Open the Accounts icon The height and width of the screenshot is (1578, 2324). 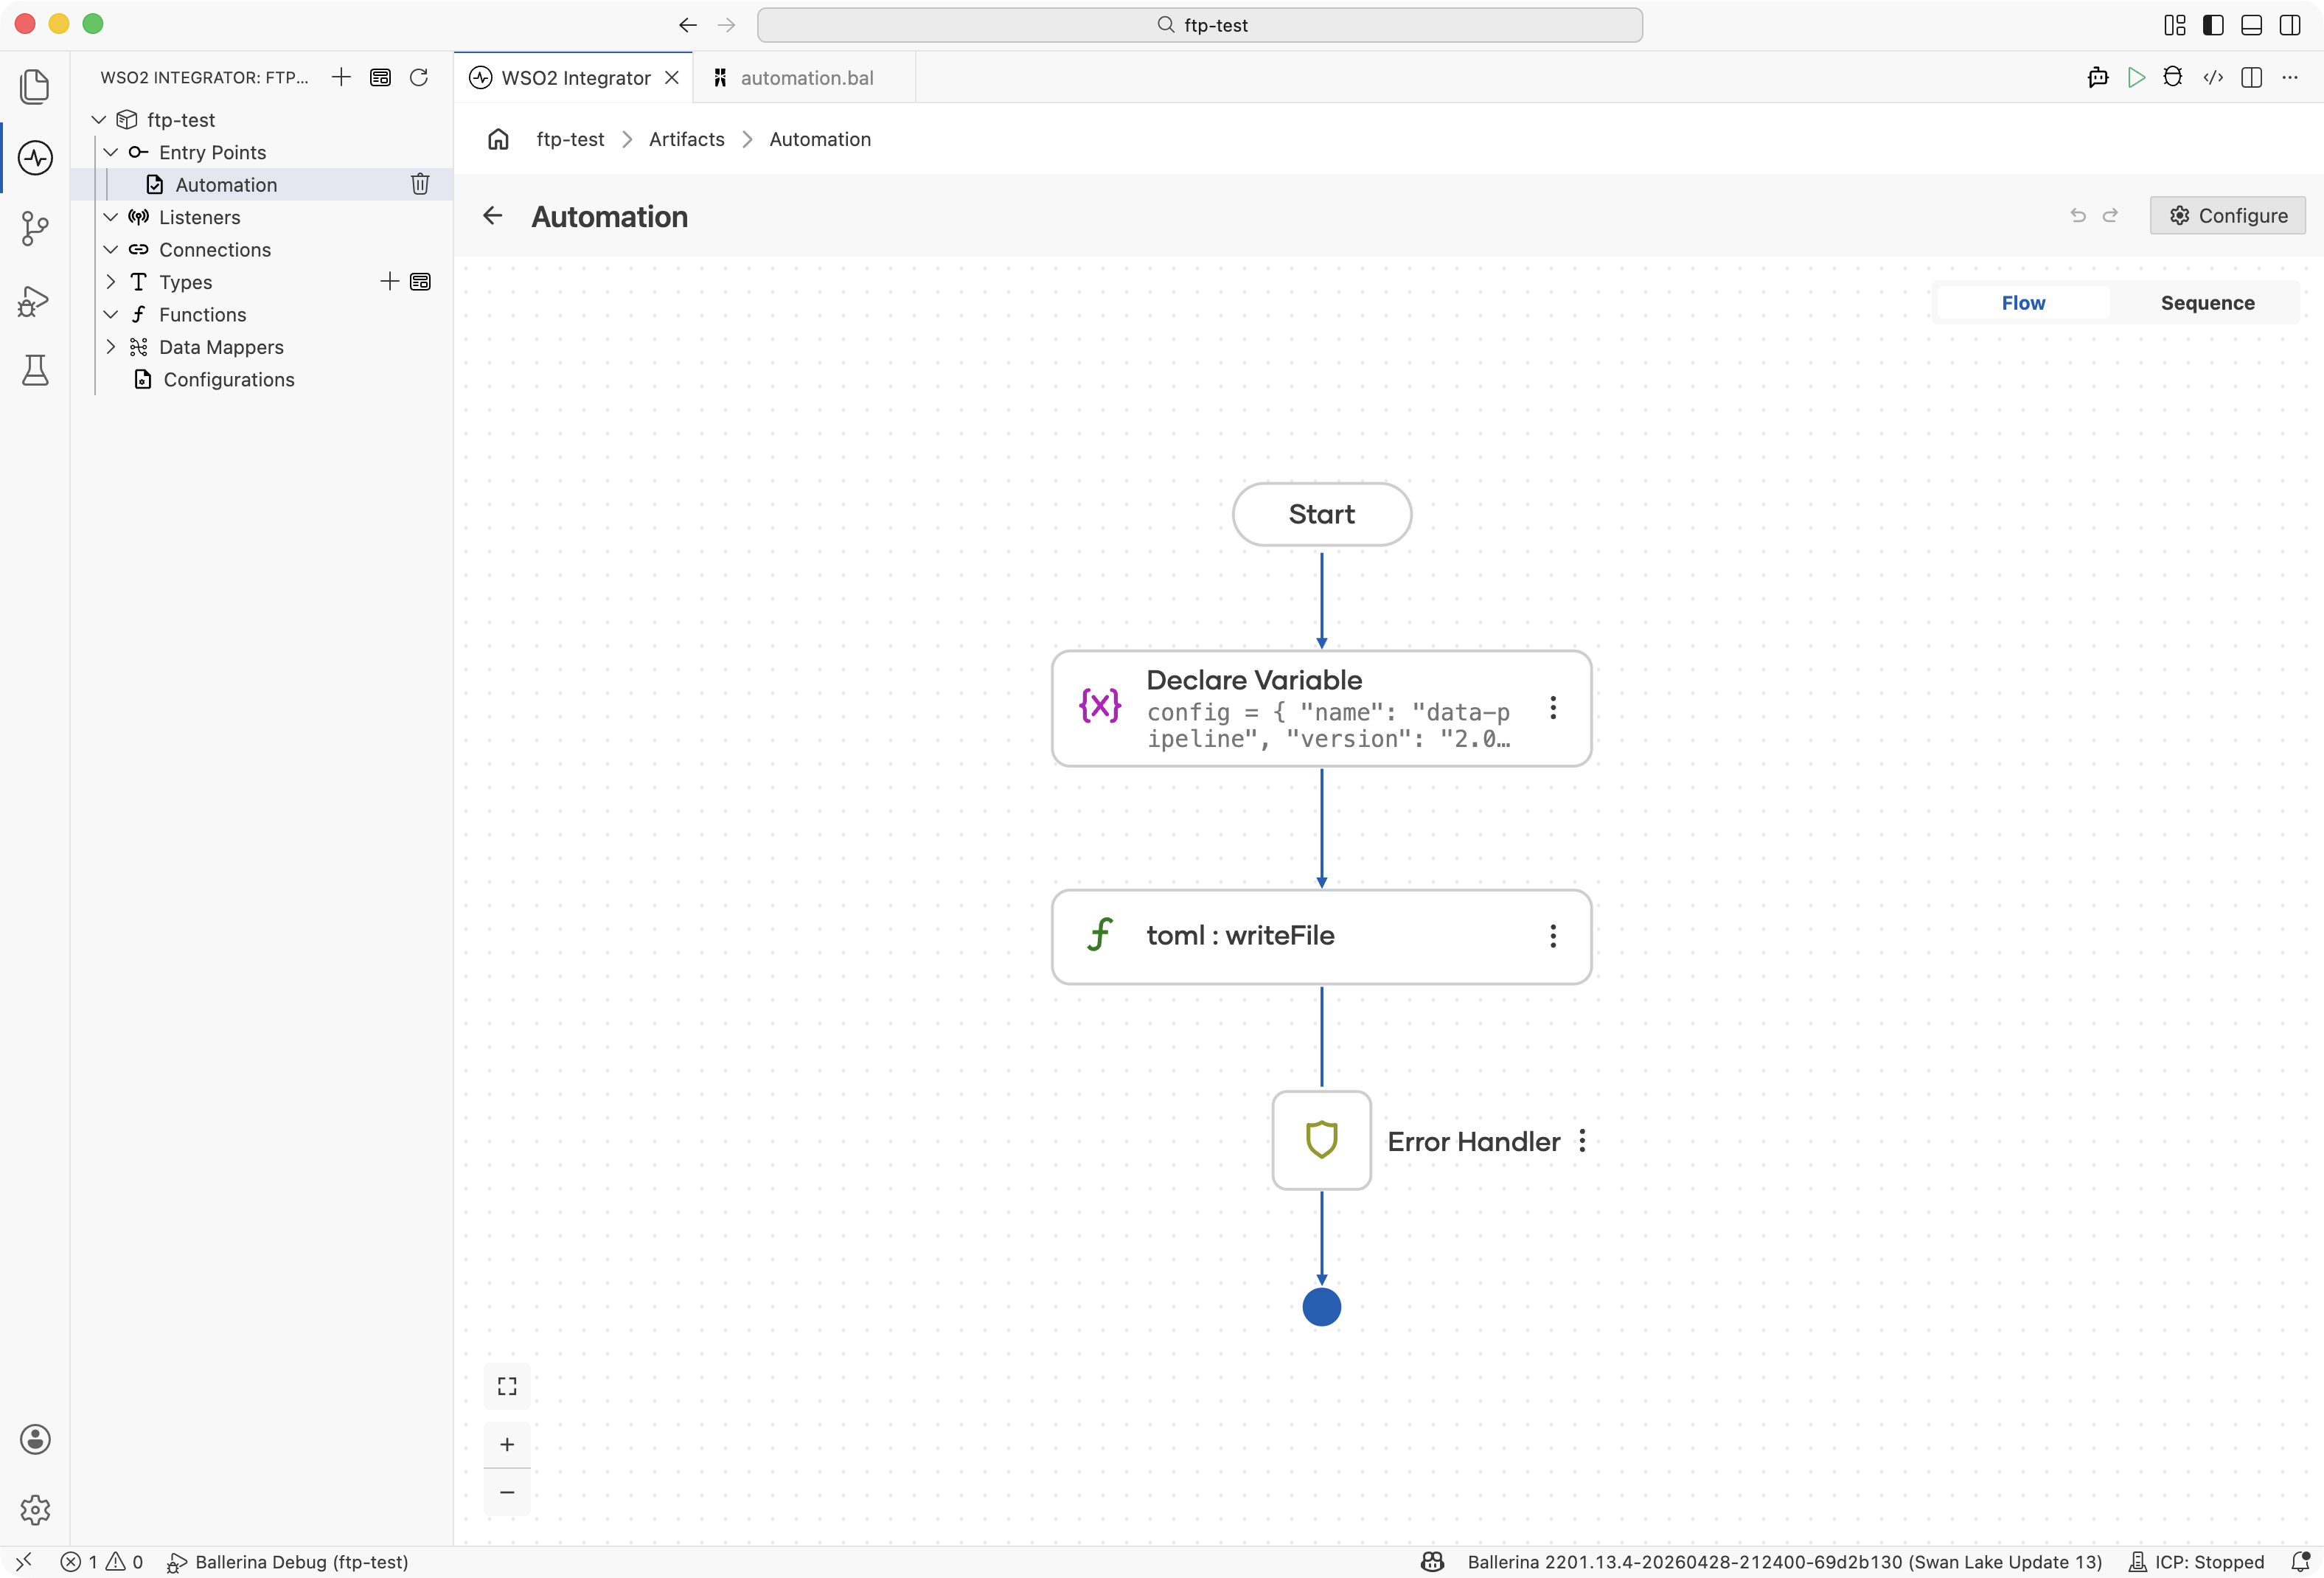tap(35, 1439)
